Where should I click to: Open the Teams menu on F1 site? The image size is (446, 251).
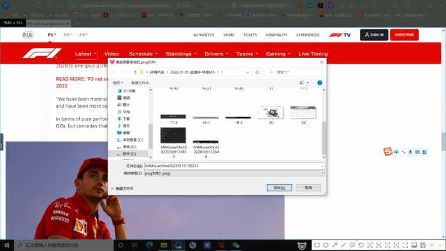pos(247,54)
